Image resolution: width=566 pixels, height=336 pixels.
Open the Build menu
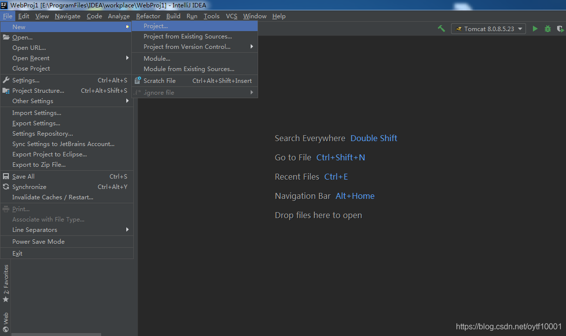click(x=173, y=16)
